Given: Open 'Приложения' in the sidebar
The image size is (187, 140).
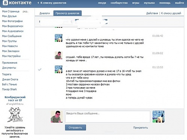Looking at the screenshot, I should pyautogui.click(x=10, y=63).
